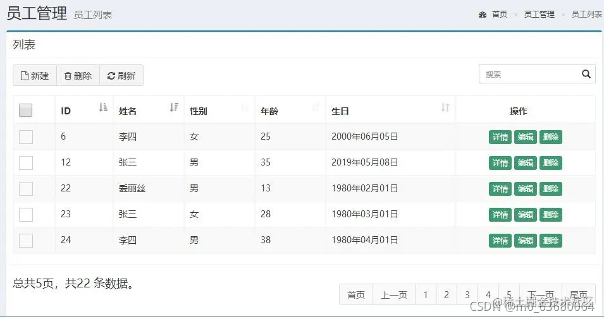The width and height of the screenshot is (604, 319).
Task: Click the magnifier search icon
Action: coord(586,74)
